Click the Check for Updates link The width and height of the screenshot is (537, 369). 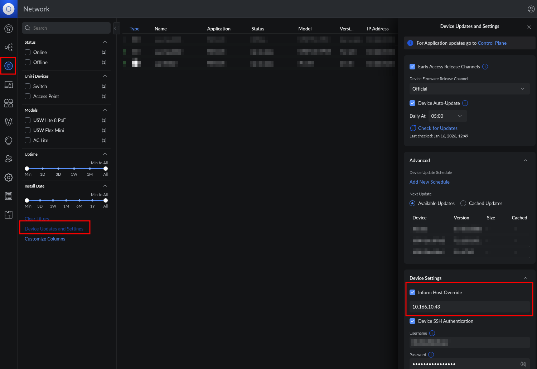pos(437,128)
